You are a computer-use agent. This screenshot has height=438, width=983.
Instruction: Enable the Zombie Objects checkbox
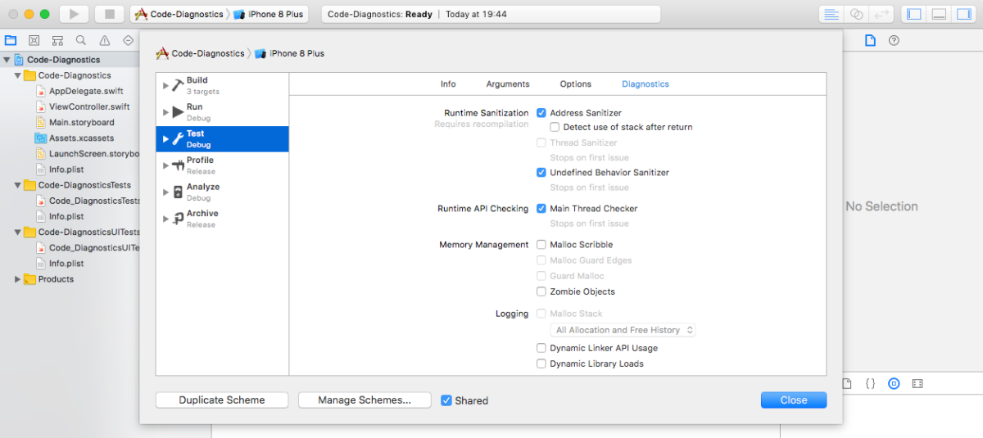[541, 291]
